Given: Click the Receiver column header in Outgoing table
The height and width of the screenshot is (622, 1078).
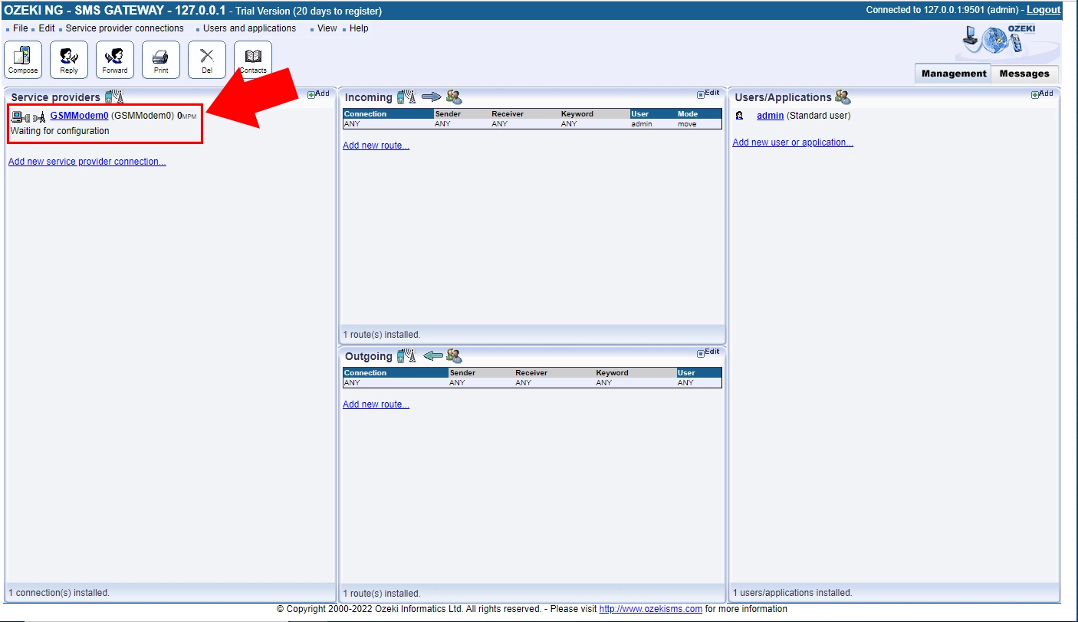Looking at the screenshot, I should pyautogui.click(x=554, y=373).
